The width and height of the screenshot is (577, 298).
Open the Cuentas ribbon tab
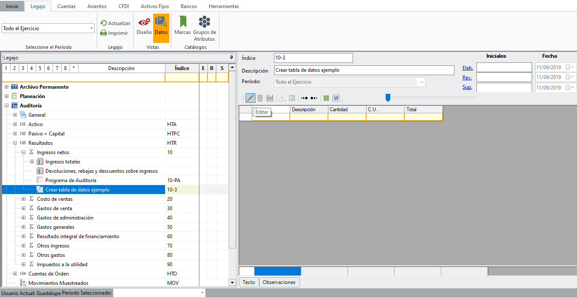point(66,6)
